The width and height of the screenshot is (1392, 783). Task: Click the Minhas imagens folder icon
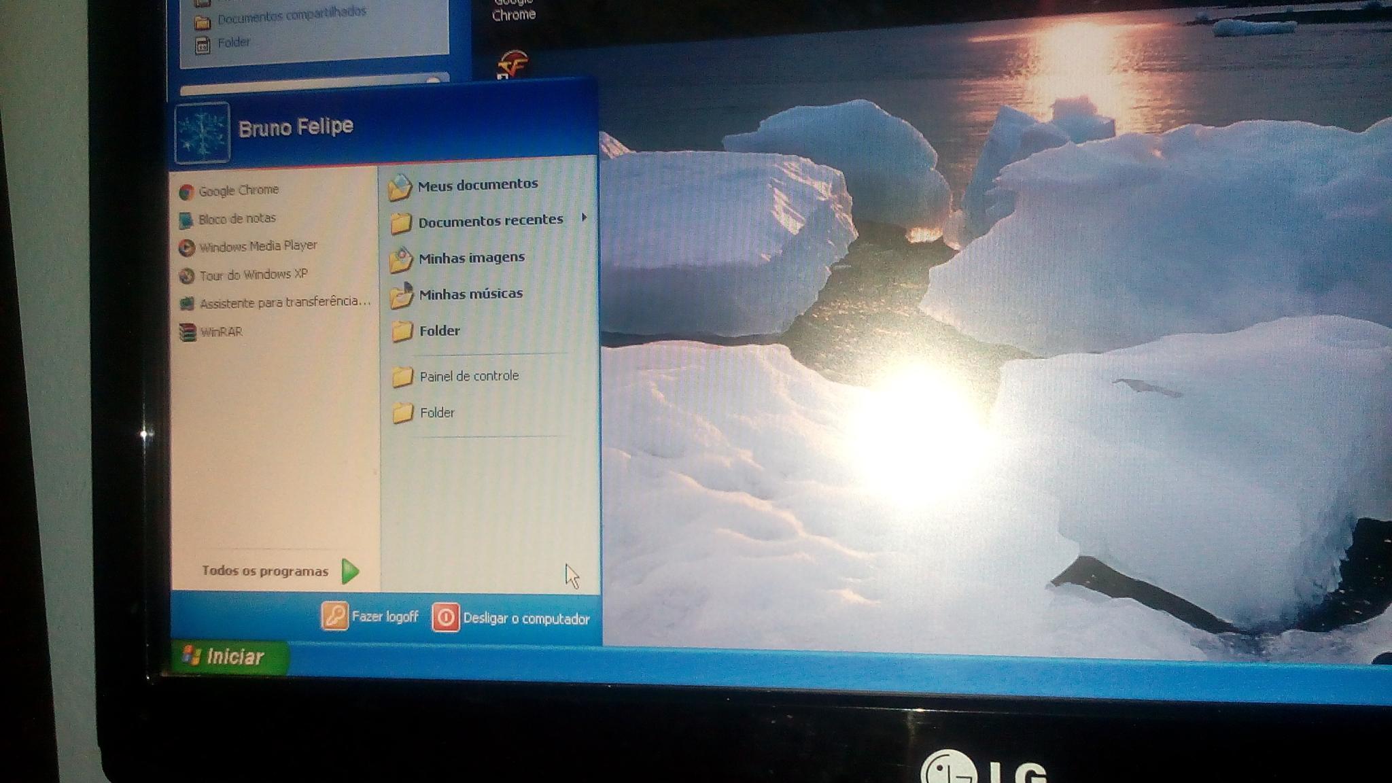click(x=401, y=260)
